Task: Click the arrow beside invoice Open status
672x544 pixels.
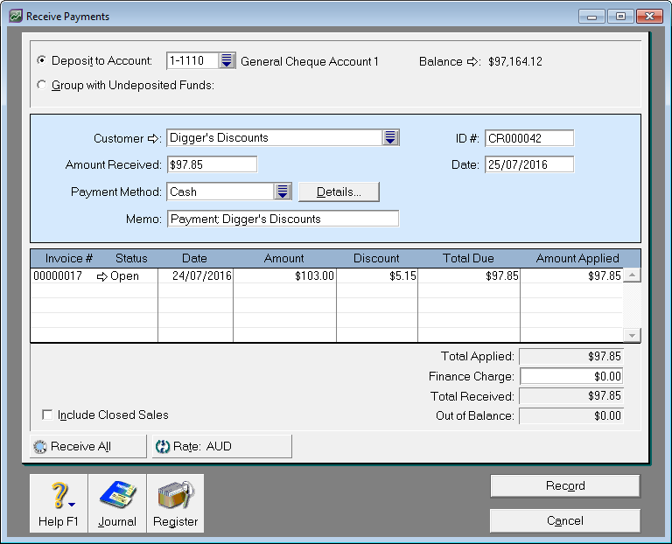Action: 101,276
